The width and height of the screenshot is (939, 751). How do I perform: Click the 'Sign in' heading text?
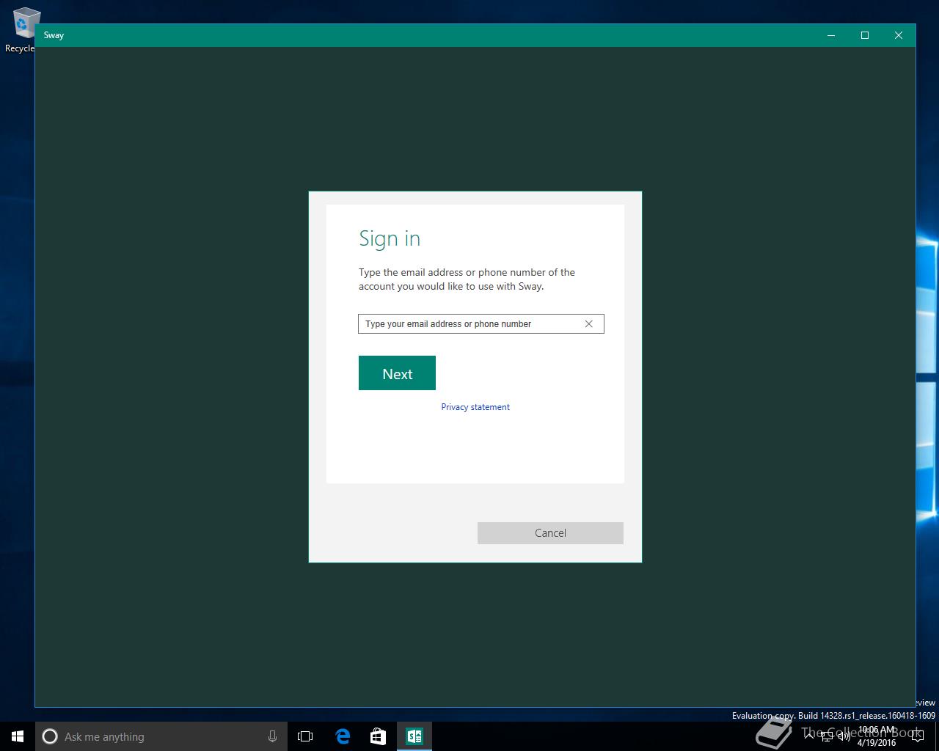pyautogui.click(x=390, y=239)
